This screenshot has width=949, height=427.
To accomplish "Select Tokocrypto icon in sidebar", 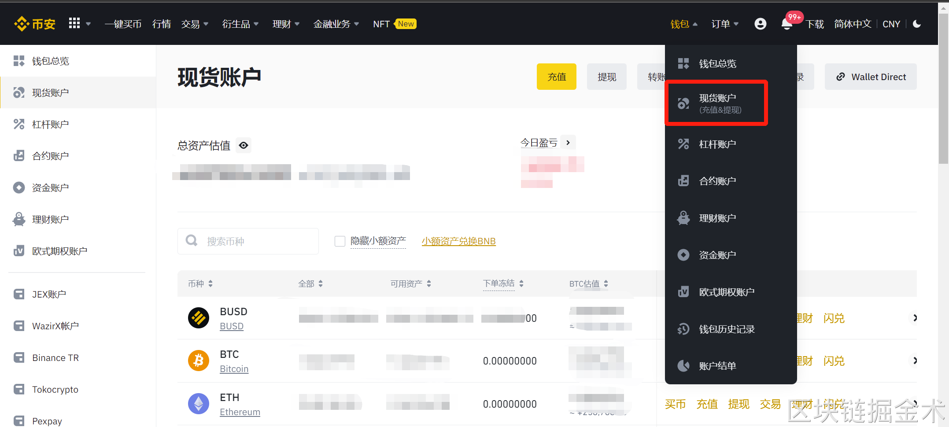I will coord(19,389).
